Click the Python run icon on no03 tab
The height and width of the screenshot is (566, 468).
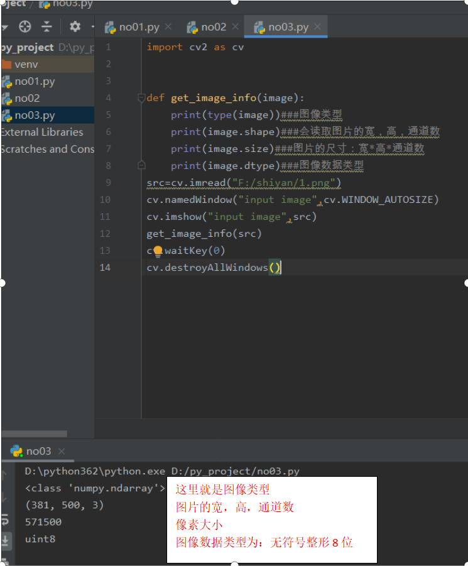coord(16,451)
